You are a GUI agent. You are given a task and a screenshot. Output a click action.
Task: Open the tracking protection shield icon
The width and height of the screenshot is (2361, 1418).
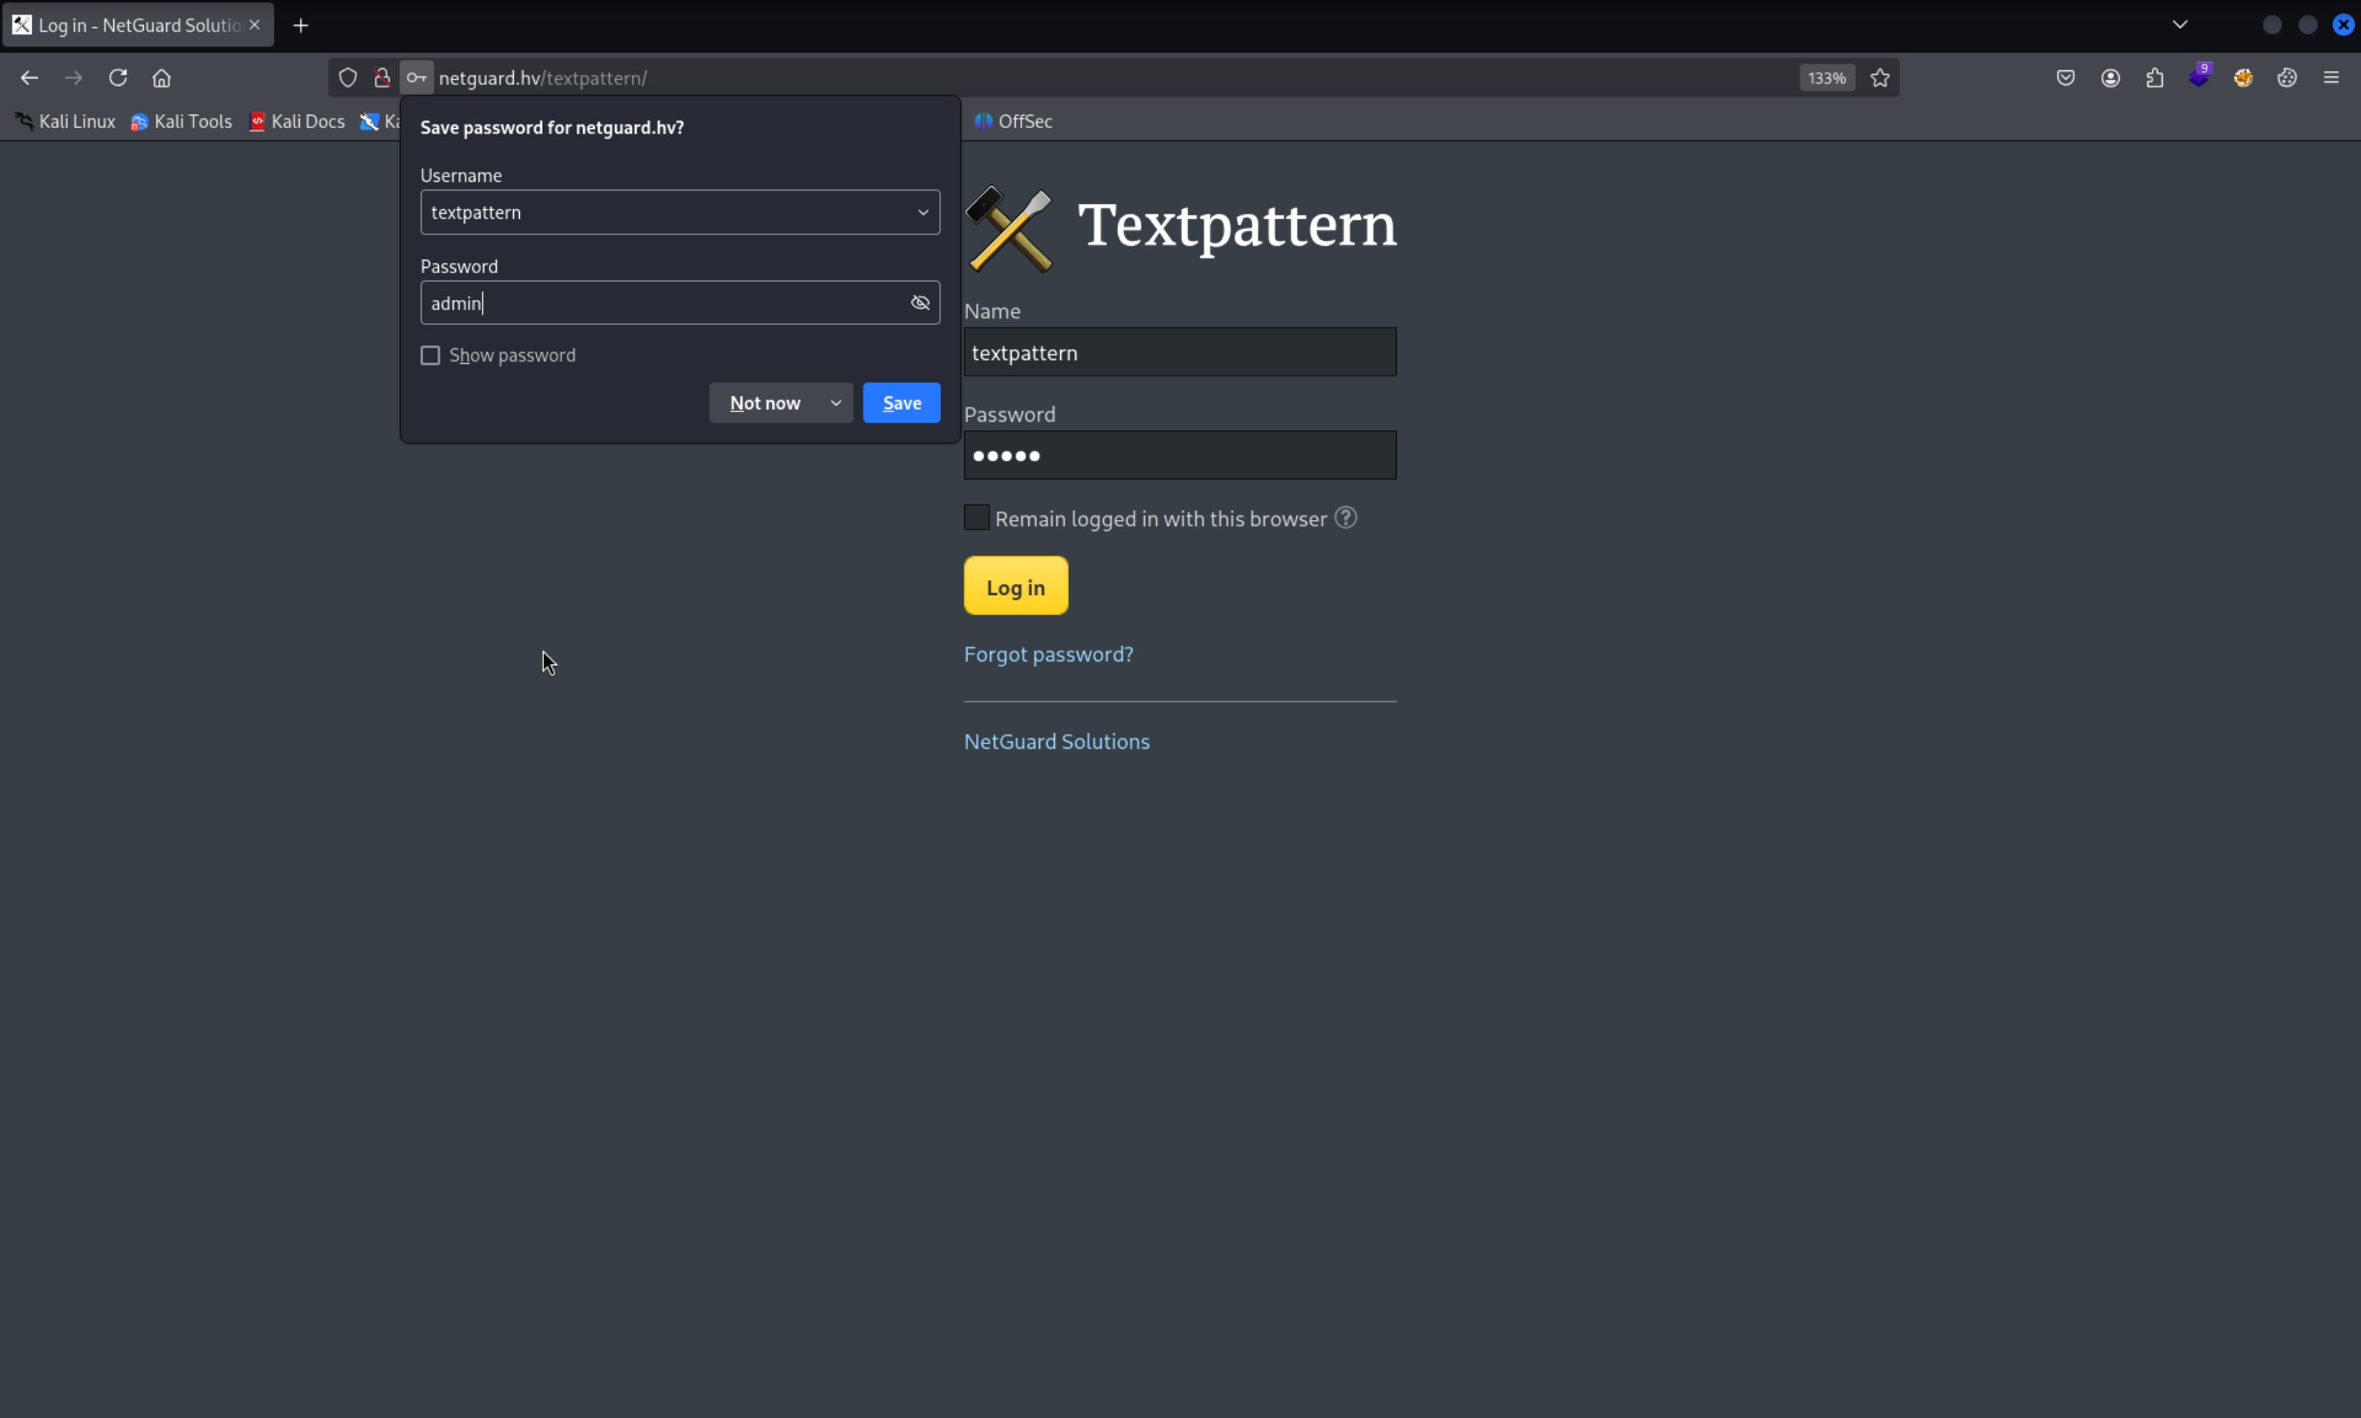coord(347,77)
